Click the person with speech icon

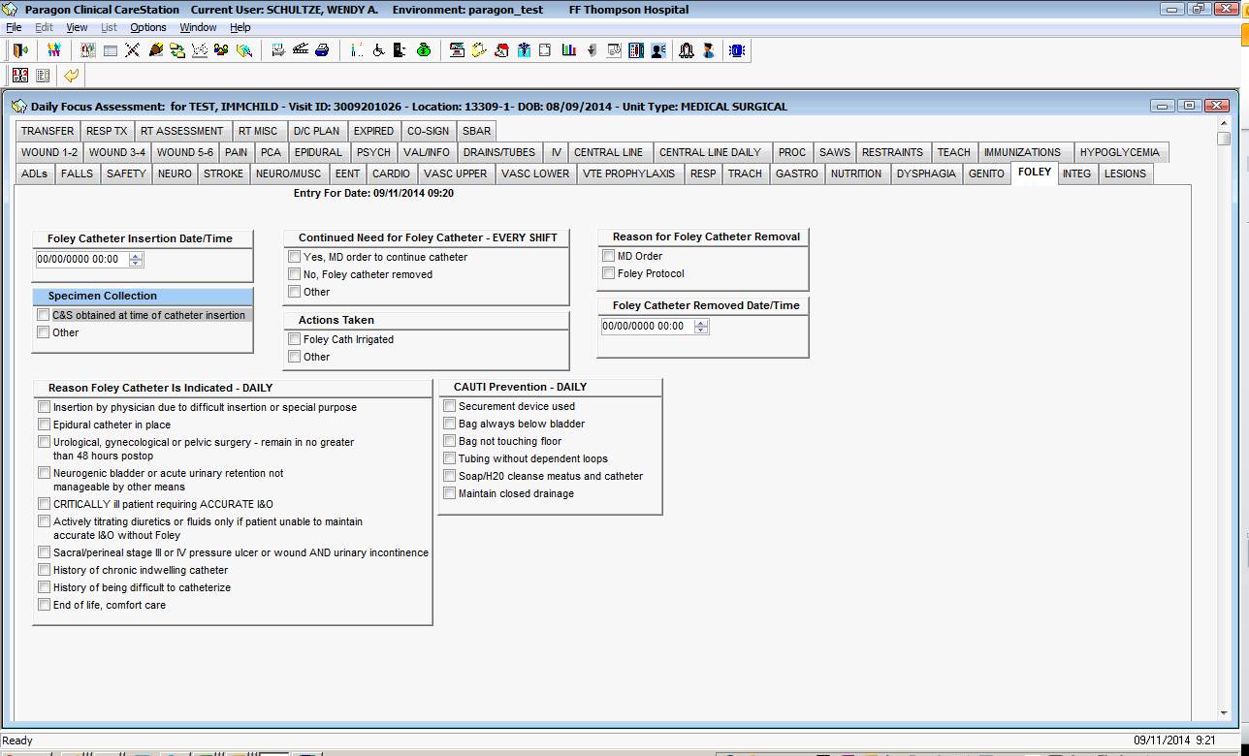click(657, 50)
